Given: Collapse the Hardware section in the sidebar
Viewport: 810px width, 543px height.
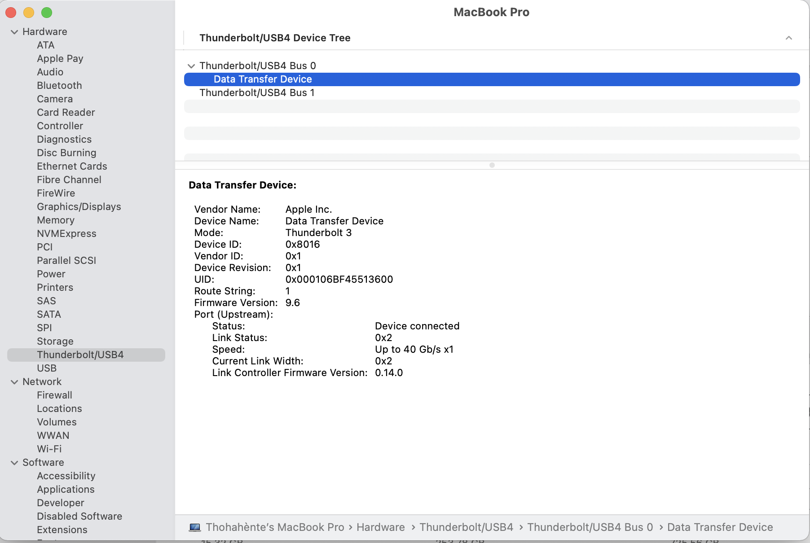Looking at the screenshot, I should pos(14,32).
